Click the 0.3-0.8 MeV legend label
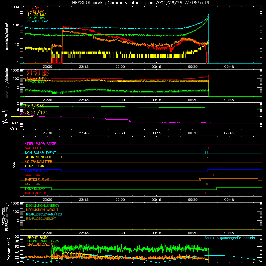This screenshot has height=266, width=266. [38, 75]
